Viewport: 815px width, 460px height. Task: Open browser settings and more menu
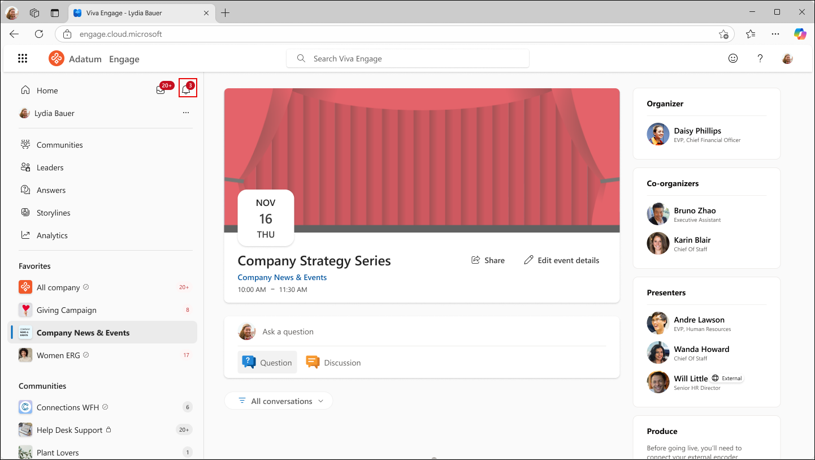click(x=775, y=34)
